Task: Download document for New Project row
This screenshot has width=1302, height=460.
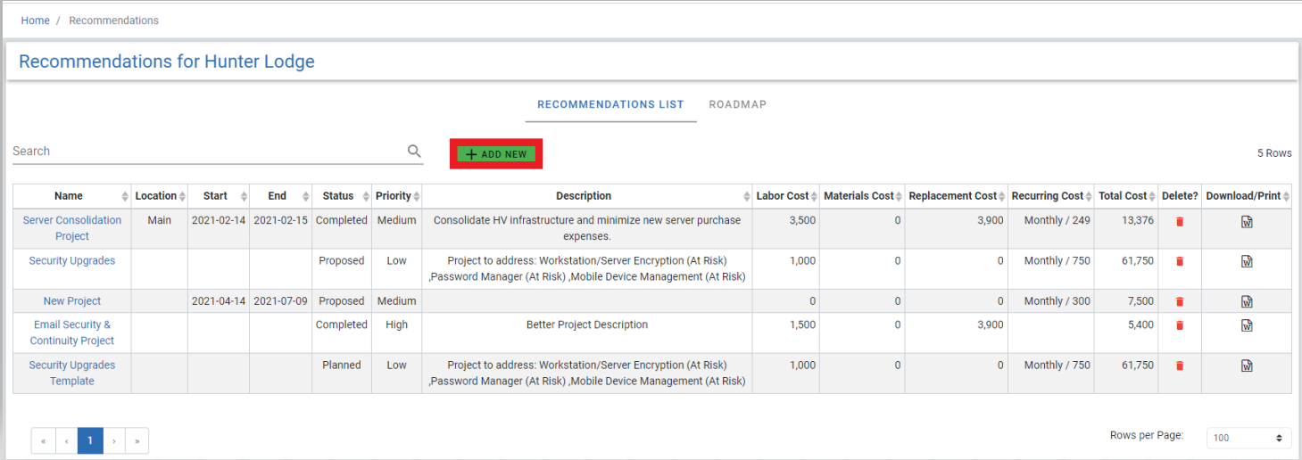Action: tap(1247, 301)
